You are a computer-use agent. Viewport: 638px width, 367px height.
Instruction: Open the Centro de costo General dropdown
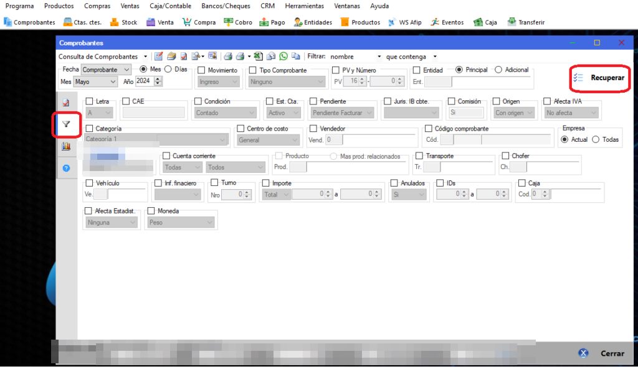click(268, 140)
